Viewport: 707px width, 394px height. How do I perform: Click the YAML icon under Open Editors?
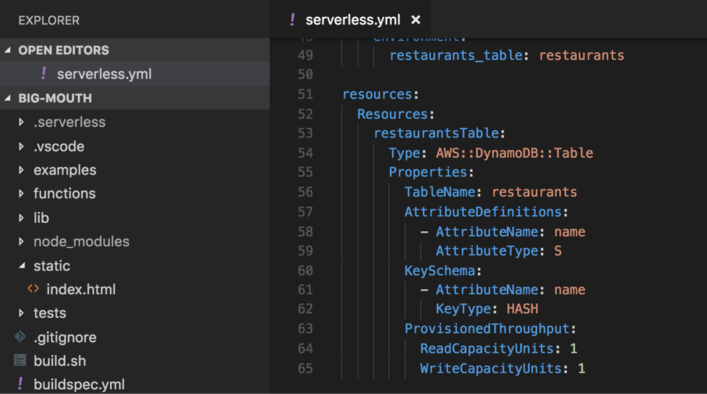tap(43, 73)
